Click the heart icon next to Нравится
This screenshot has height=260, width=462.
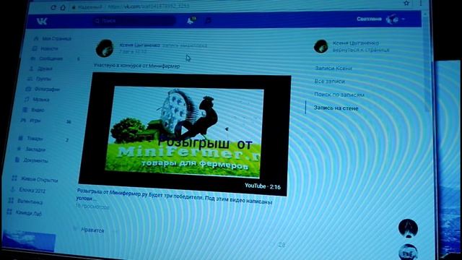click(x=75, y=229)
